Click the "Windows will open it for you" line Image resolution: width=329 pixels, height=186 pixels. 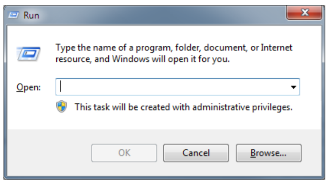(x=171, y=59)
